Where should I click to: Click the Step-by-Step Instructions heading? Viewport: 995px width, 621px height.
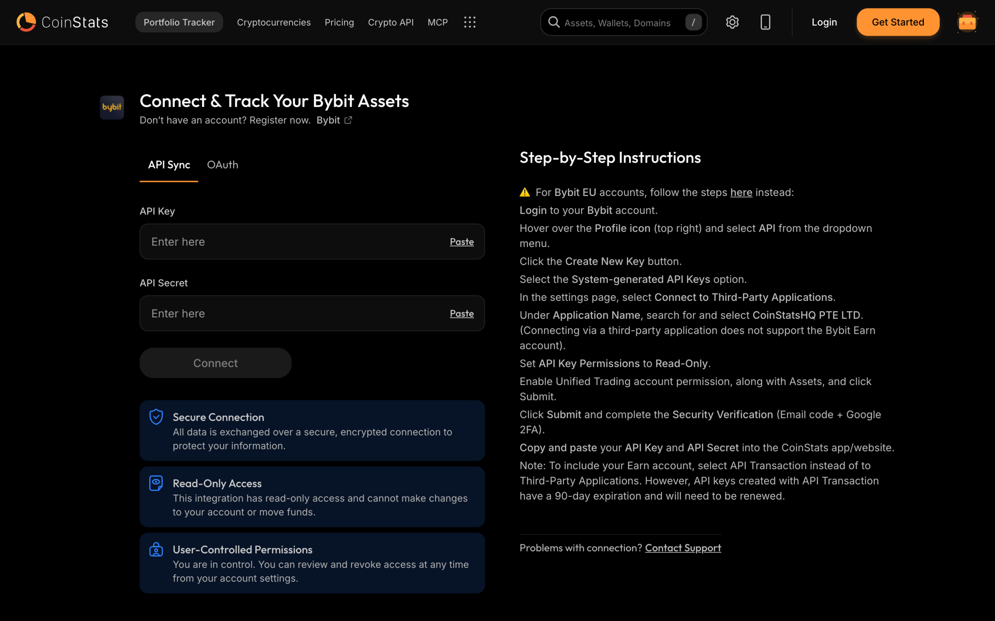click(x=610, y=157)
